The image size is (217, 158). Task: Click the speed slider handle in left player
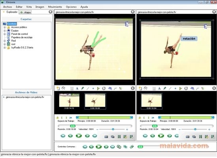click(113, 129)
